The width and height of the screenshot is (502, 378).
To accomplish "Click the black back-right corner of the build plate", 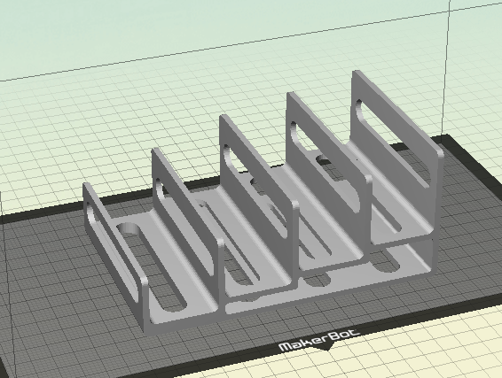I will (448, 139).
